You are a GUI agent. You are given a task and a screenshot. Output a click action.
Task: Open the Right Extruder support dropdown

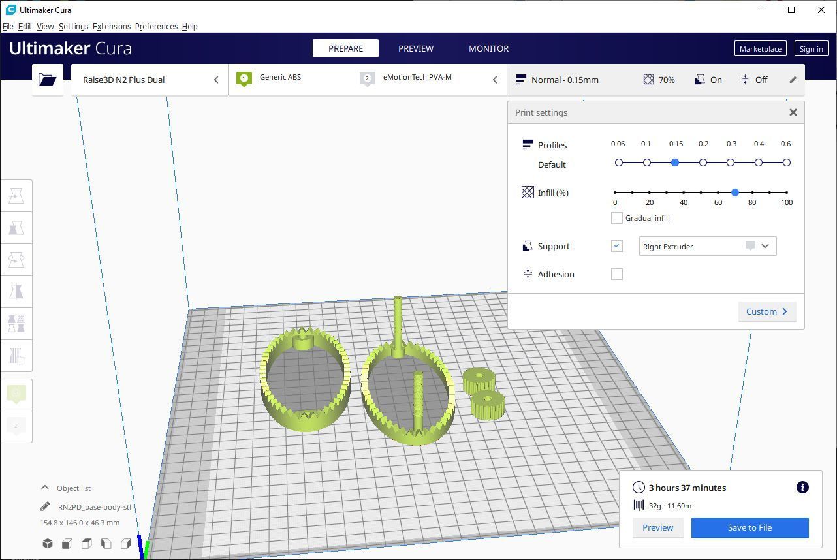[708, 246]
